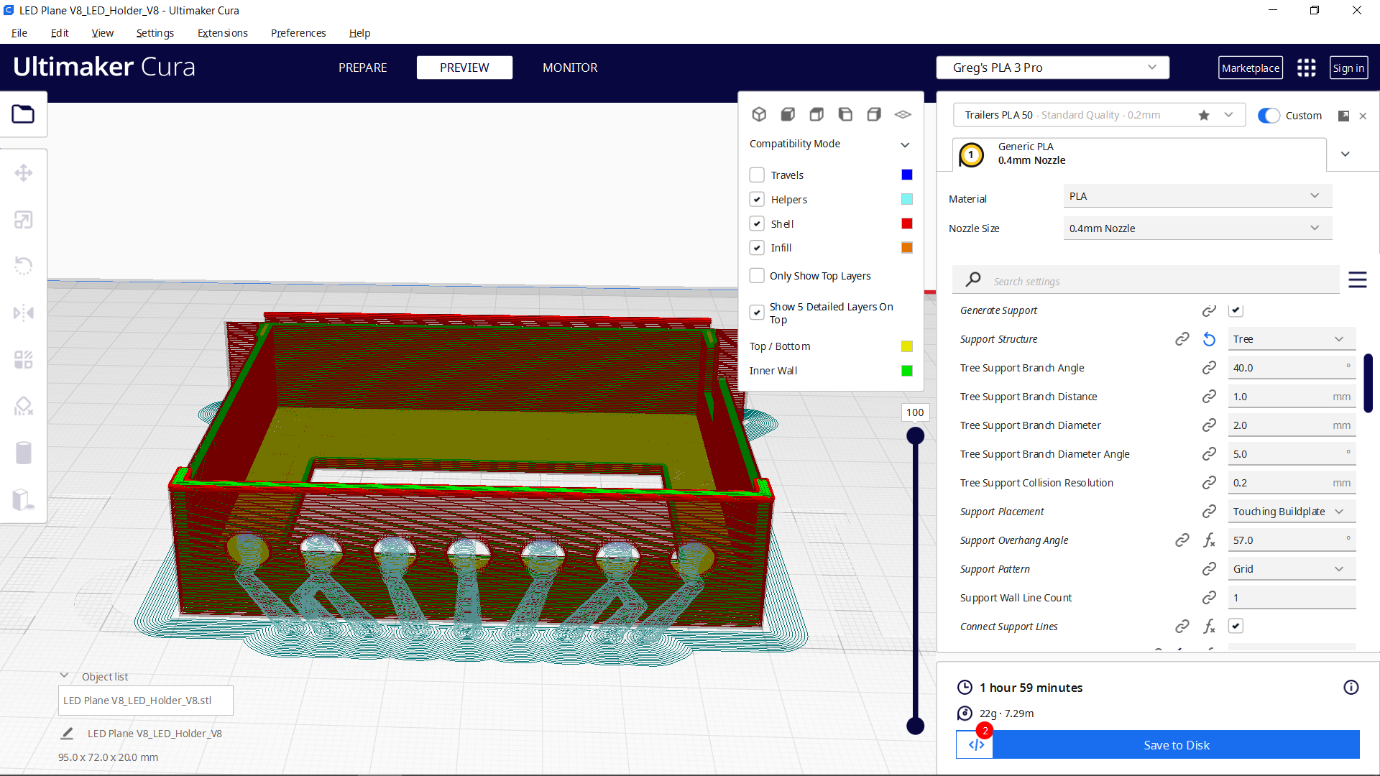Open the Support Pattern dropdown
The height and width of the screenshot is (776, 1380).
pyautogui.click(x=1291, y=568)
